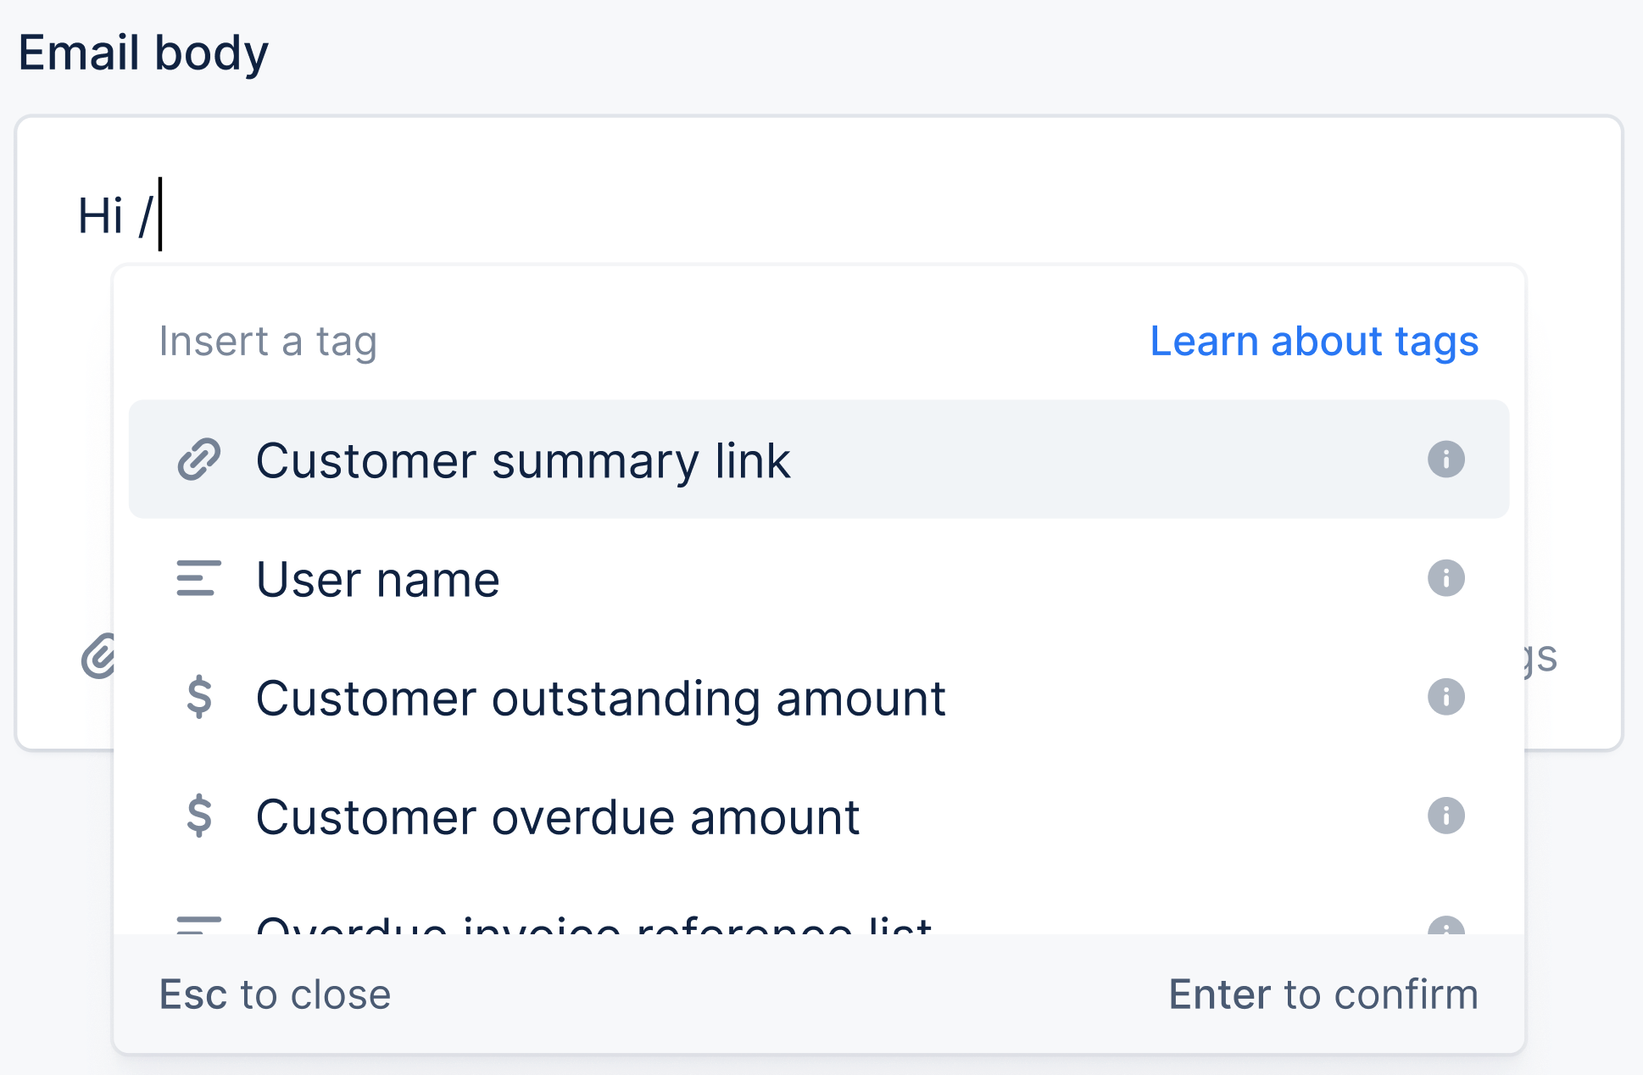
Task: Click Esc to close hint
Action: tap(276, 994)
